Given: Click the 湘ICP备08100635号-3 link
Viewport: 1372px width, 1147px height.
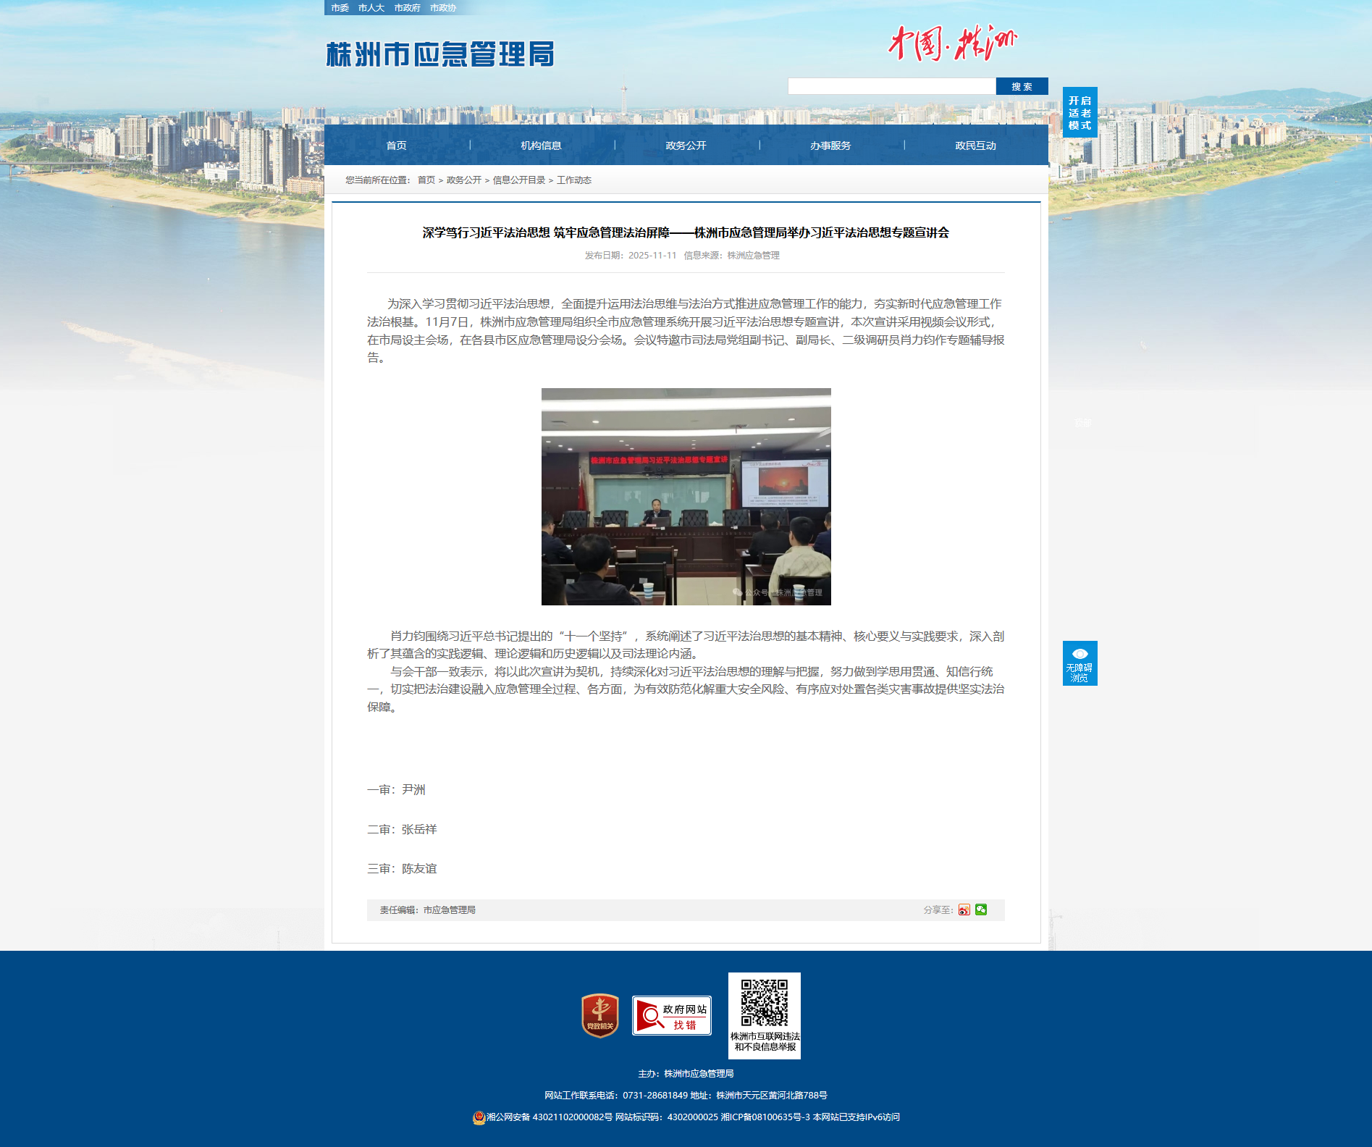Looking at the screenshot, I should [x=765, y=1117].
